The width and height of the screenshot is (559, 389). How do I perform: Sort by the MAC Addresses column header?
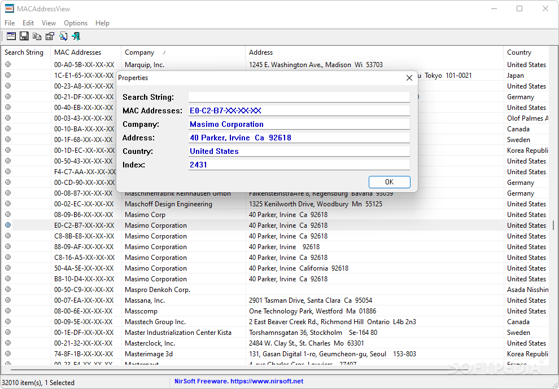pyautogui.click(x=86, y=52)
